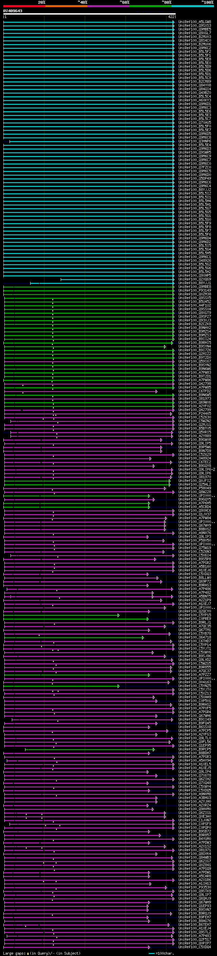Image resolution: width=217 pixels, height=956 pixels.
Task: Click the orange ~40% identity legend segment
Action: click(x=66, y=6)
